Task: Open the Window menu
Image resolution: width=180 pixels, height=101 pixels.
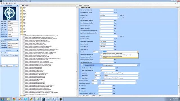Action: pyautogui.click(x=11, y=3)
